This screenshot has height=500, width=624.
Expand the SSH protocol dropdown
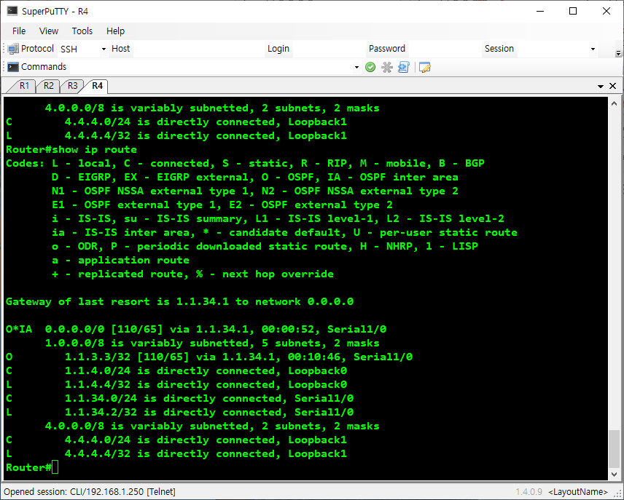point(104,49)
